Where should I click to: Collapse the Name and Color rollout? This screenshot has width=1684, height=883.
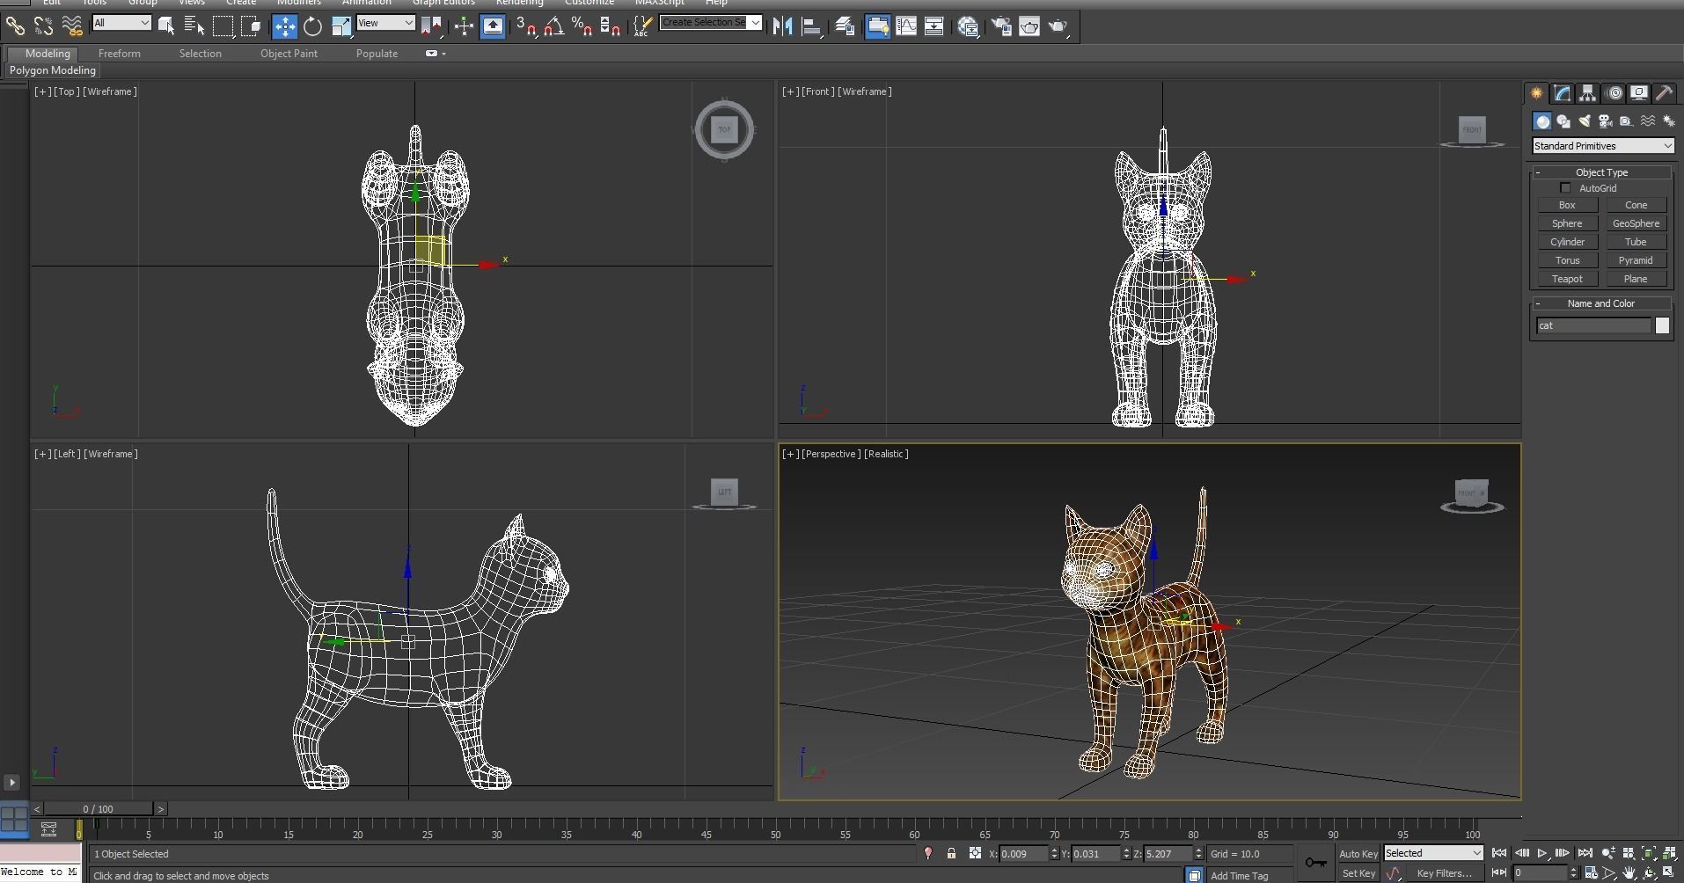pos(1601,303)
